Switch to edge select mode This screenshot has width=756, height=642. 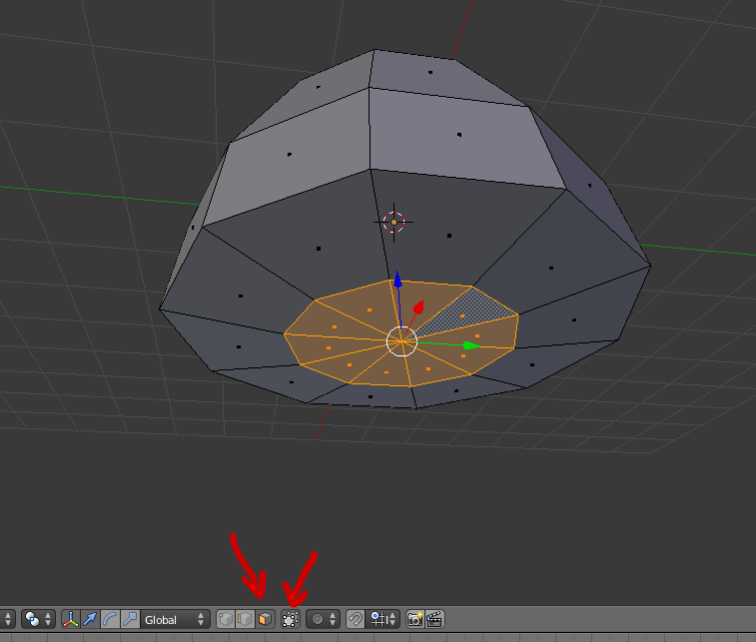(245, 619)
